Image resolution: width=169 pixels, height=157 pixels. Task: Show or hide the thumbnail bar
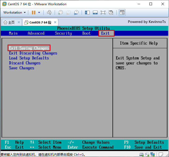coord(95,13)
